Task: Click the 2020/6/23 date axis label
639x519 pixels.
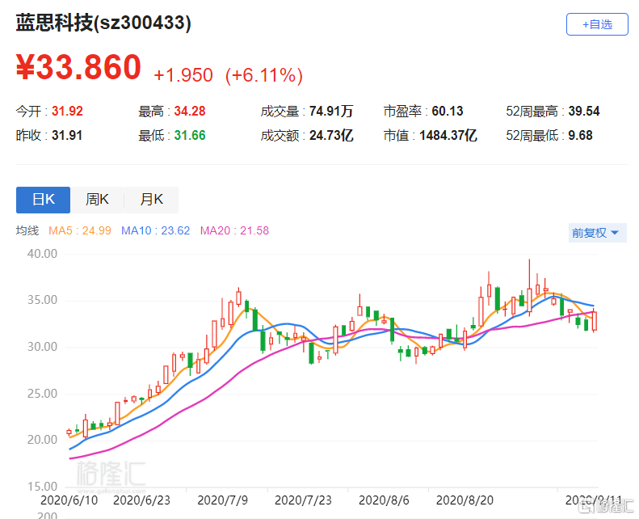Action: pyautogui.click(x=141, y=500)
